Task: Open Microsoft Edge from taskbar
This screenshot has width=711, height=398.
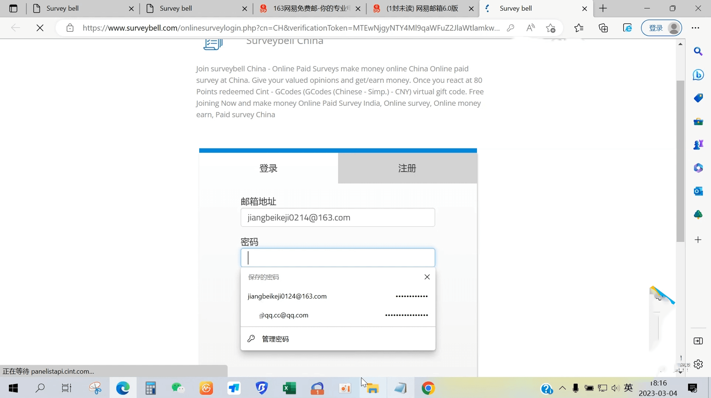Action: (123, 388)
